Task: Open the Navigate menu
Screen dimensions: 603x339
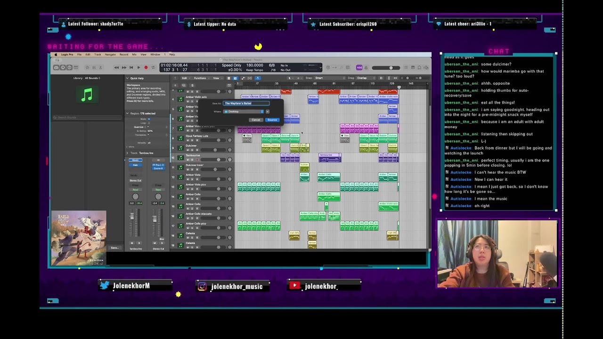Action: coord(110,55)
